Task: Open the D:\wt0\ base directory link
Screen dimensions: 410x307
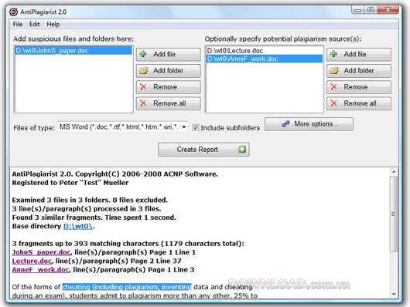Action: tap(78, 226)
